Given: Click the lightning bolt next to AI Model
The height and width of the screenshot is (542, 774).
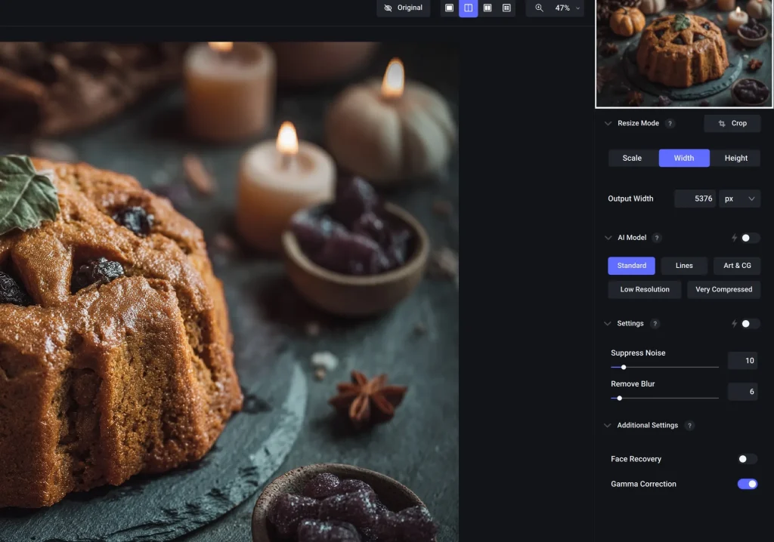Looking at the screenshot, I should tap(734, 237).
